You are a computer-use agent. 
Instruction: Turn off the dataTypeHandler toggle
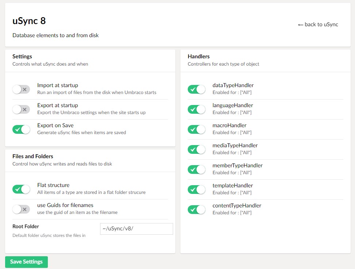coord(196,89)
